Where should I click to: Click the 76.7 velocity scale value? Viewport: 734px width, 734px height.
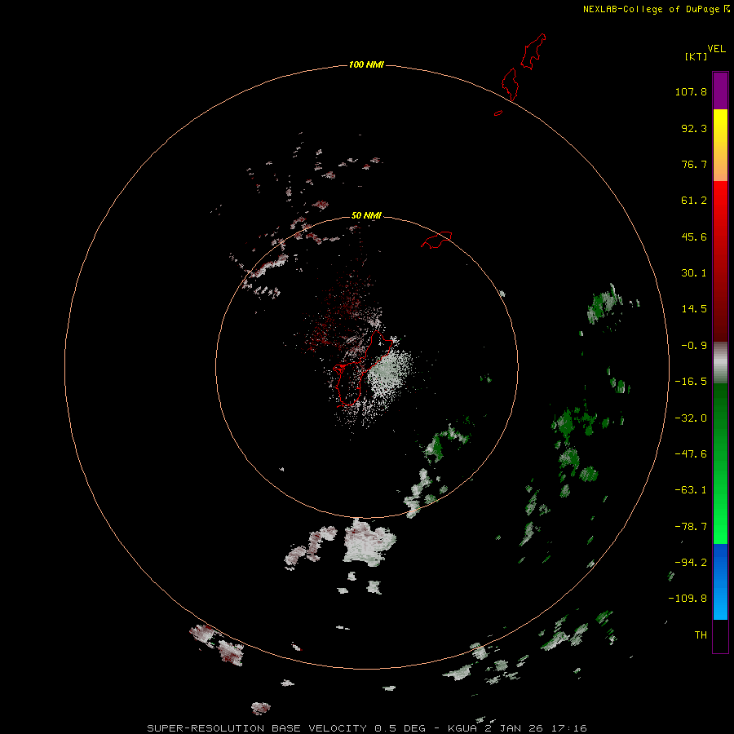pyautogui.click(x=694, y=164)
